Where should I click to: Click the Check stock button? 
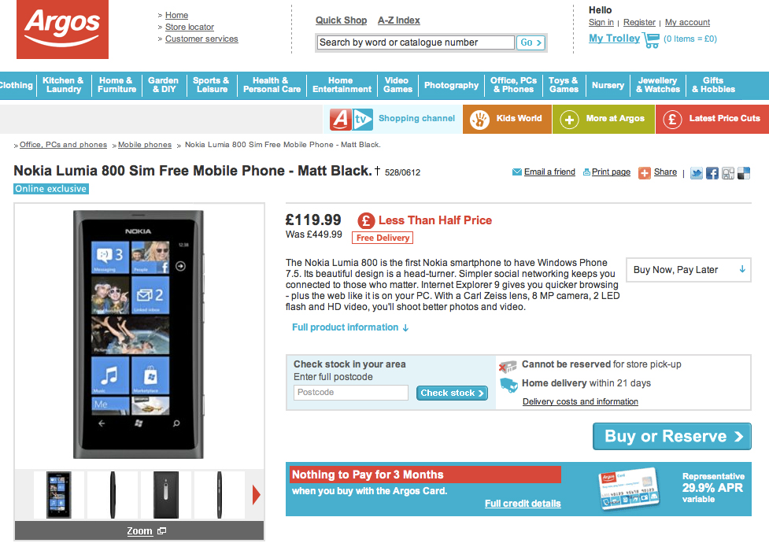(452, 393)
